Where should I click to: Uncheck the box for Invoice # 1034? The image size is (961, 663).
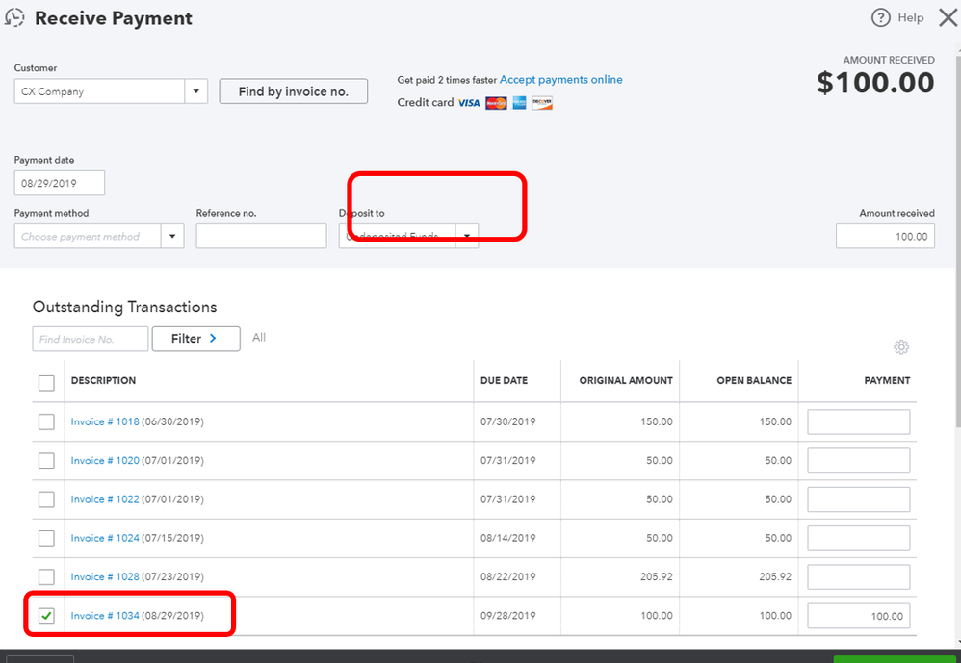point(46,615)
